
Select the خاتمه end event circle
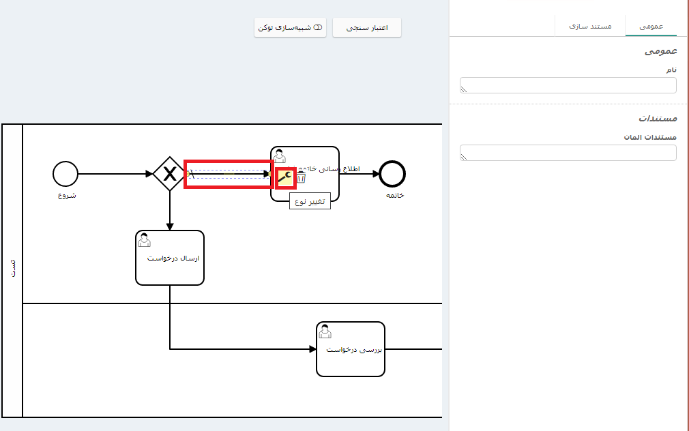(392, 173)
